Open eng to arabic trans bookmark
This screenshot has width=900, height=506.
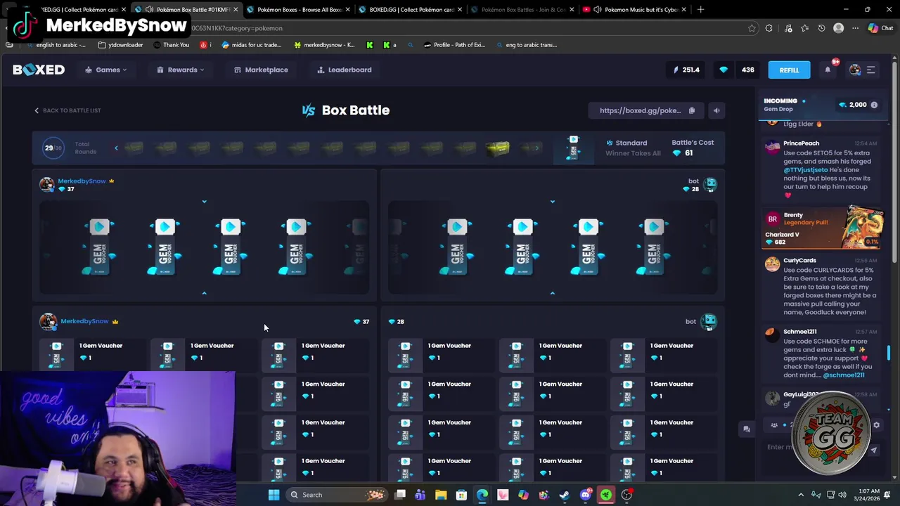click(x=526, y=45)
